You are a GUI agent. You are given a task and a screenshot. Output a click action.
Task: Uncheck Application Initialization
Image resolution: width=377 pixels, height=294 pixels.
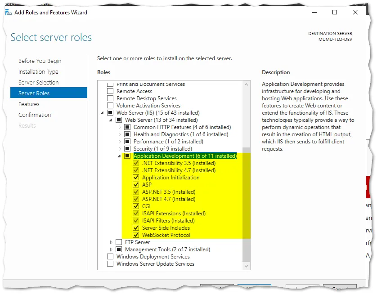point(136,178)
